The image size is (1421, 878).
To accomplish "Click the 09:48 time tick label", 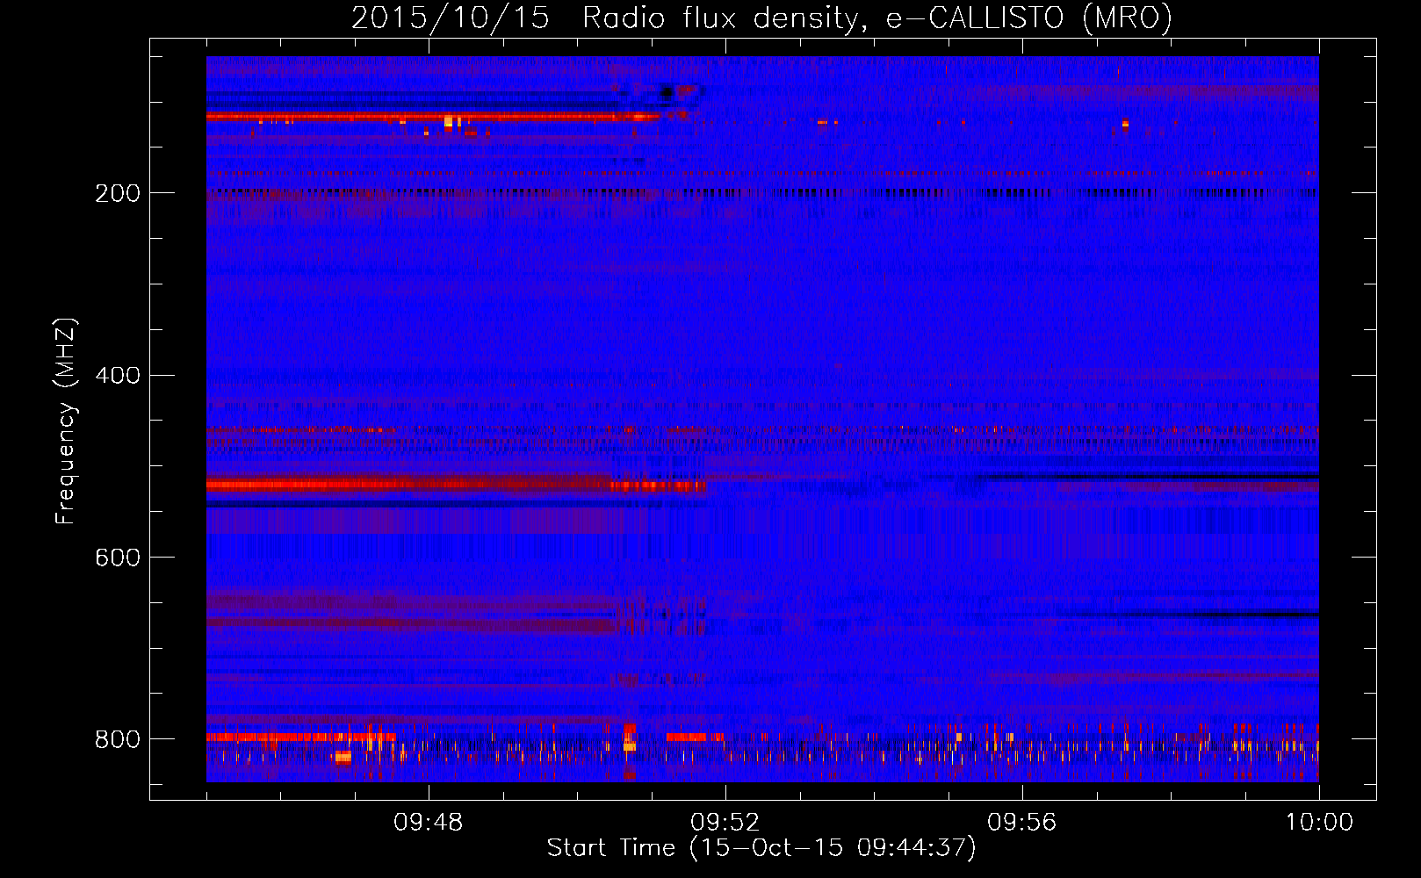I will [x=429, y=823].
